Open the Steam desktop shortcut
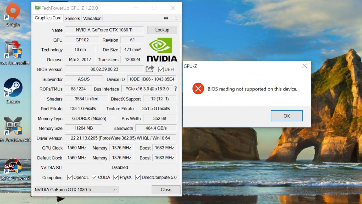The width and height of the screenshot is (362, 204). point(13,91)
